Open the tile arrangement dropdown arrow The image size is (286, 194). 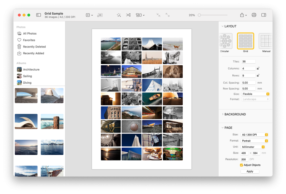pyautogui.click(x=144, y=15)
